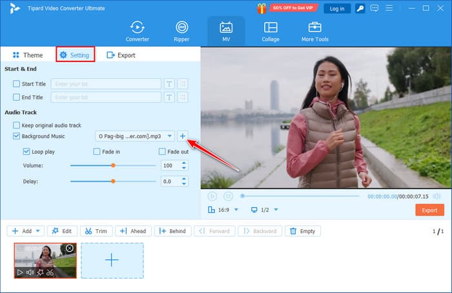
Task: Mute the preview volume speaker icon
Action: (x=437, y=196)
